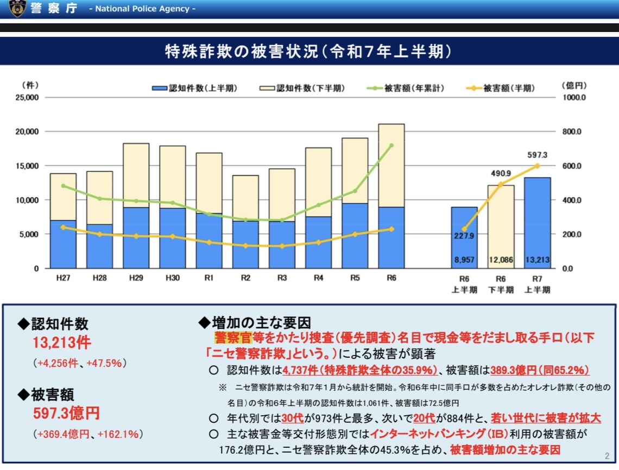Click the underlined 4,737件 statistic text
Viewport: 619px width, 470px height.
(300, 371)
